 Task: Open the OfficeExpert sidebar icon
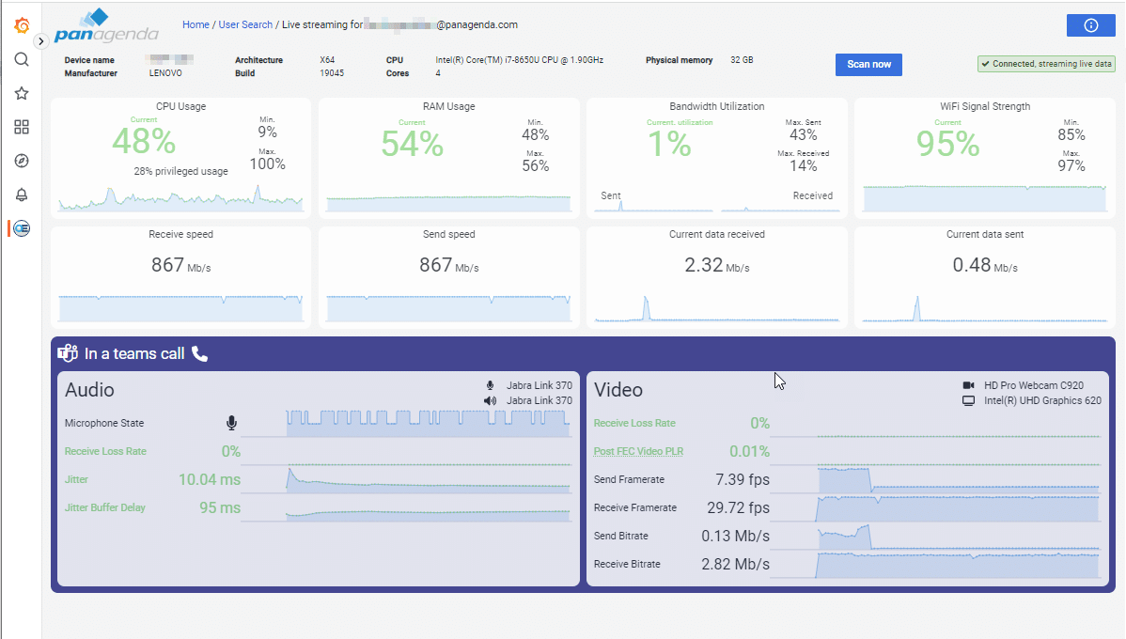(x=22, y=228)
